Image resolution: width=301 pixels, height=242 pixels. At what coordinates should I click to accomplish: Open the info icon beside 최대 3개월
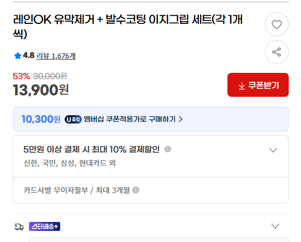pos(135,190)
